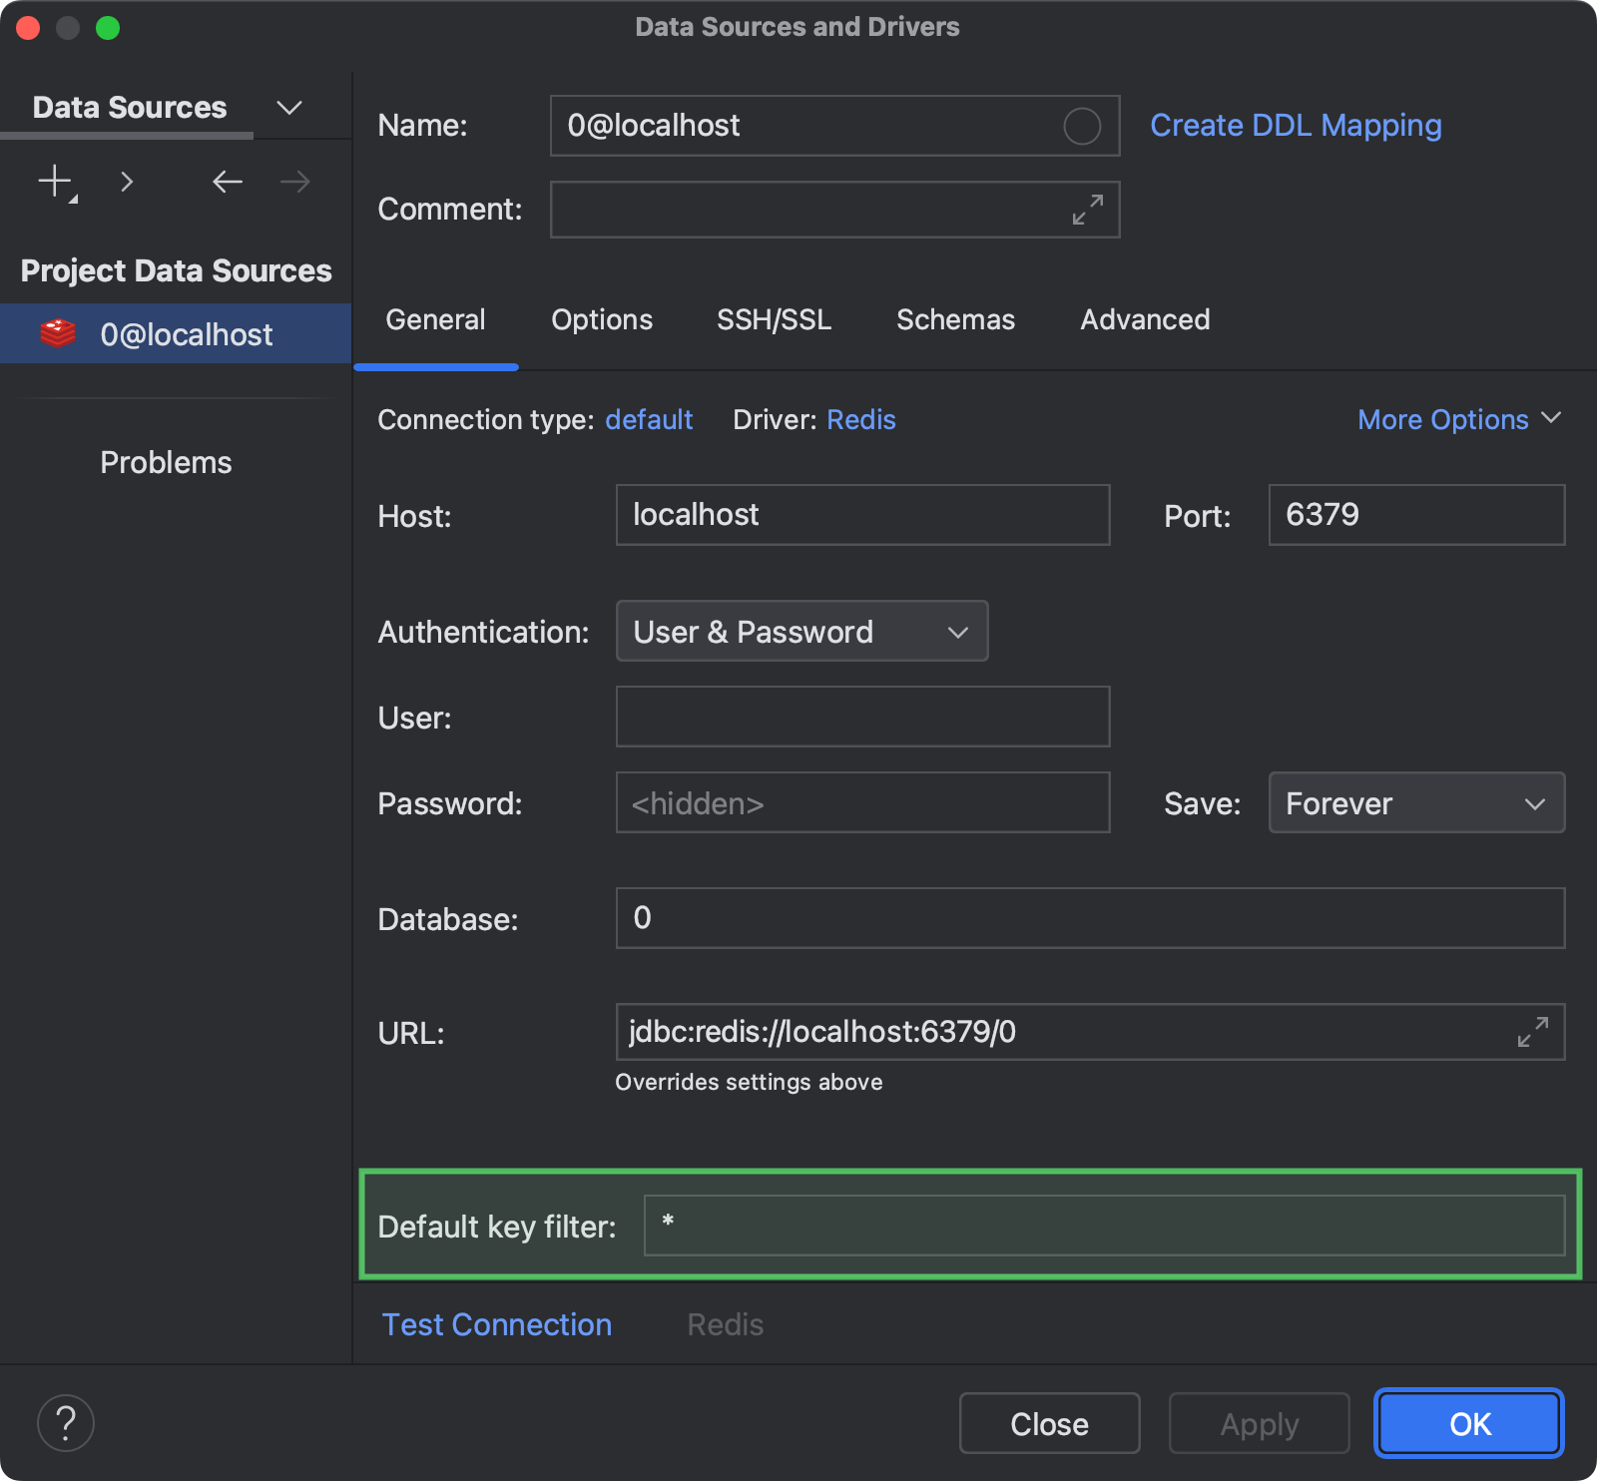The height and width of the screenshot is (1481, 1597).
Task: Confirm settings with OK
Action: tap(1467, 1423)
